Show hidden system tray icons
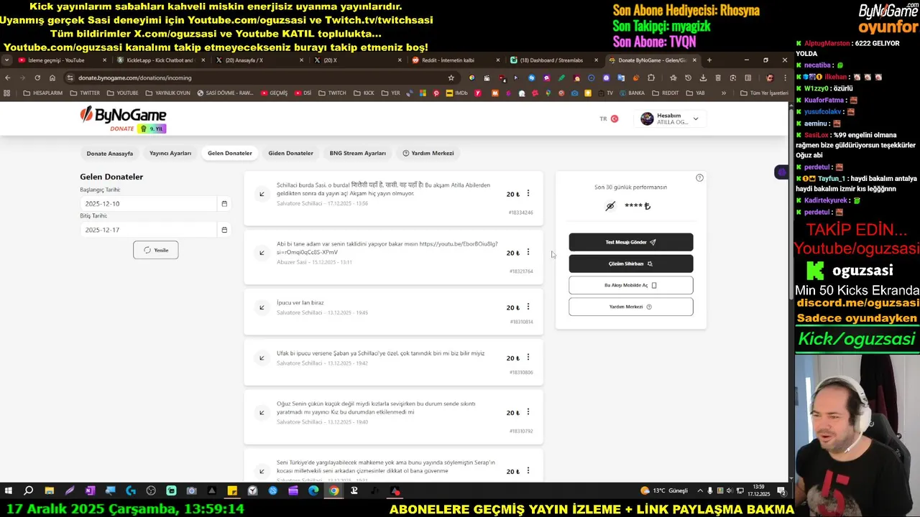Image resolution: width=920 pixels, height=517 pixels. click(x=701, y=491)
